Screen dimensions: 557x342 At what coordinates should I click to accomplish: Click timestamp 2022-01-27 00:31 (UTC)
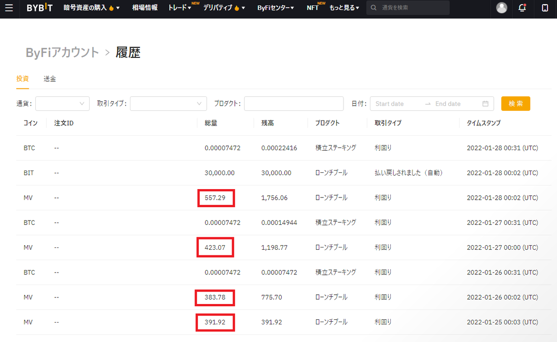pos(502,222)
